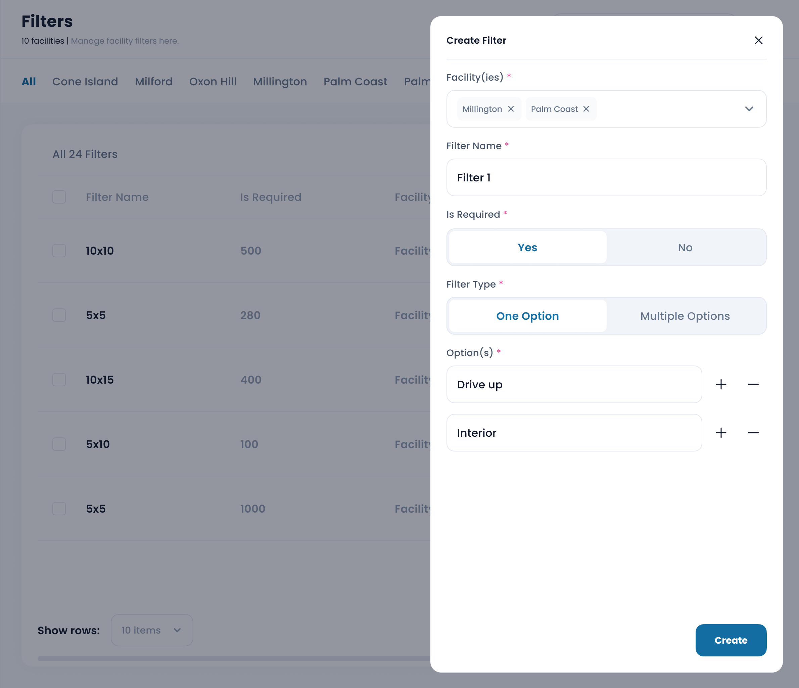799x688 pixels.
Task: Delete the Interior option row
Action: pyautogui.click(x=753, y=433)
